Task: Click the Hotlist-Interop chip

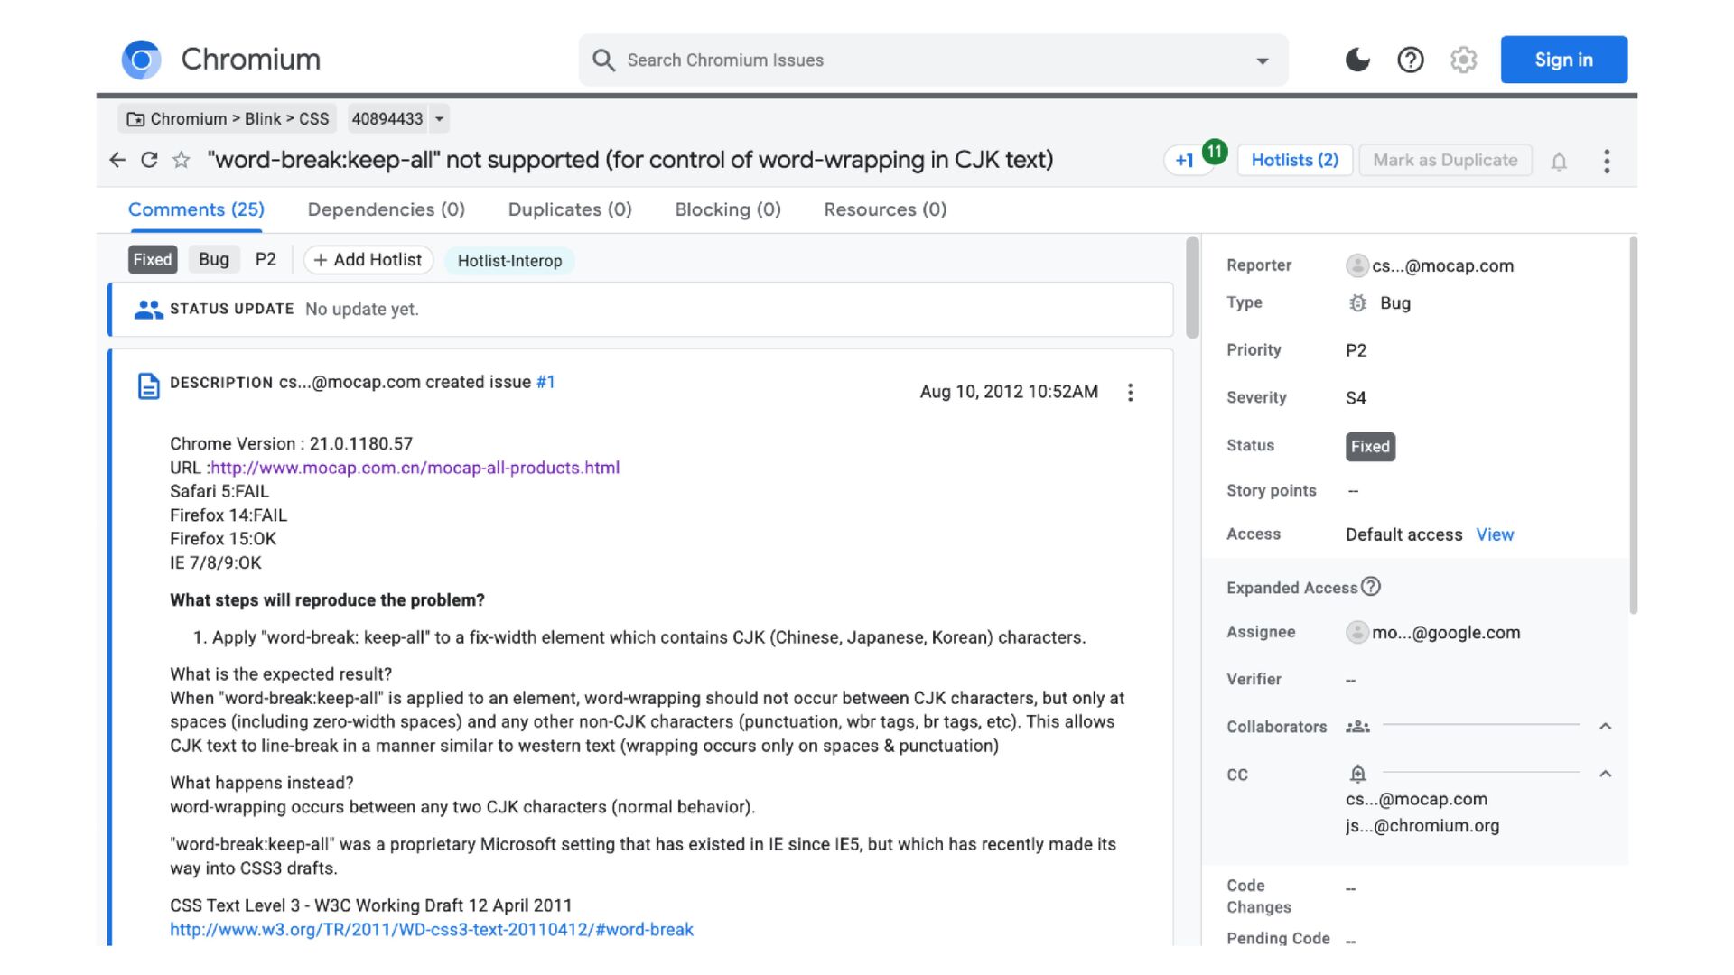Action: [509, 261]
